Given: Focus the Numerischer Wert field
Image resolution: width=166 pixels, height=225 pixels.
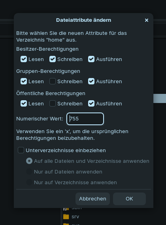Looking at the screenshot, I should (85, 119).
